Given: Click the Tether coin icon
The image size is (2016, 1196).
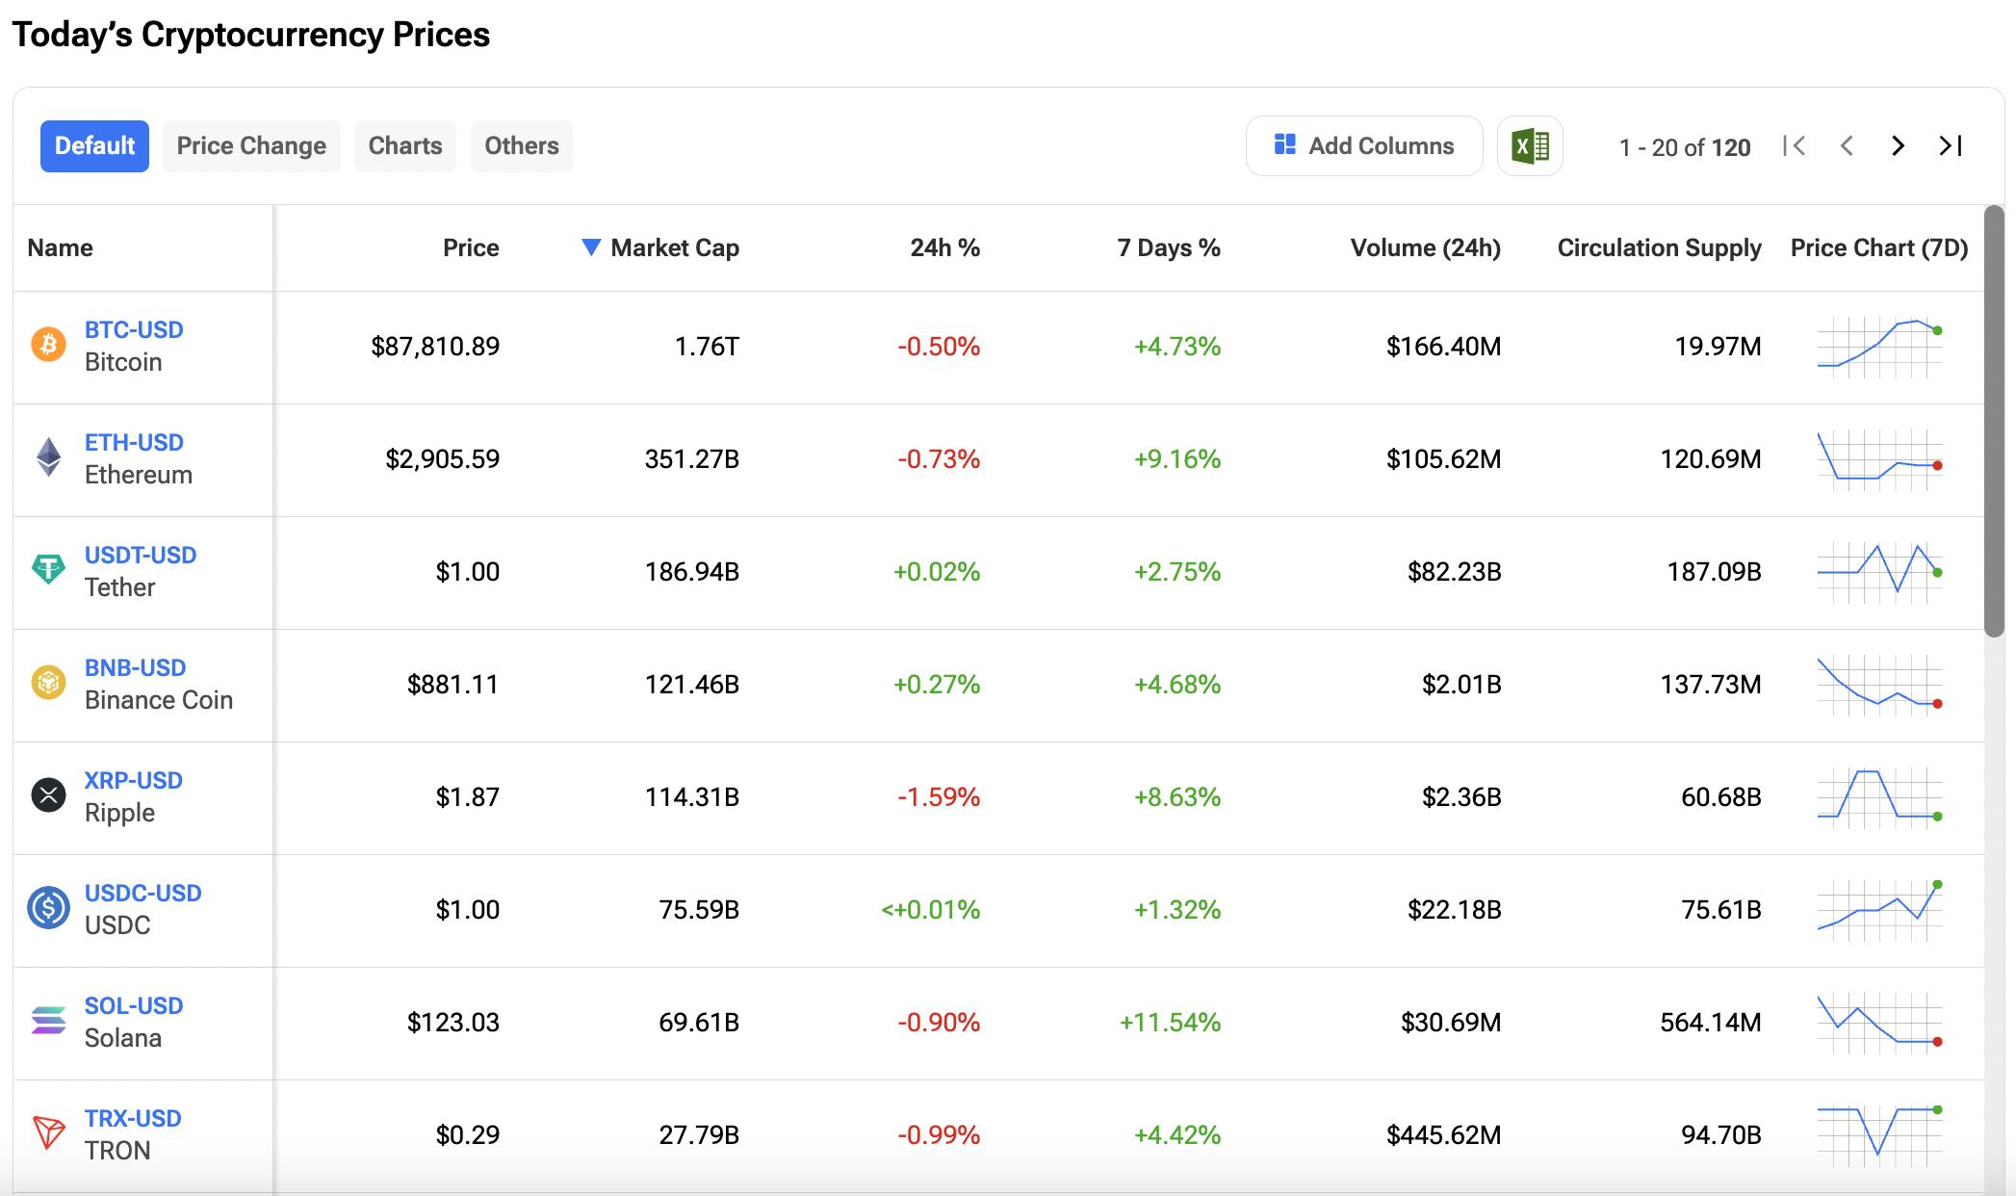Looking at the screenshot, I should click(46, 570).
